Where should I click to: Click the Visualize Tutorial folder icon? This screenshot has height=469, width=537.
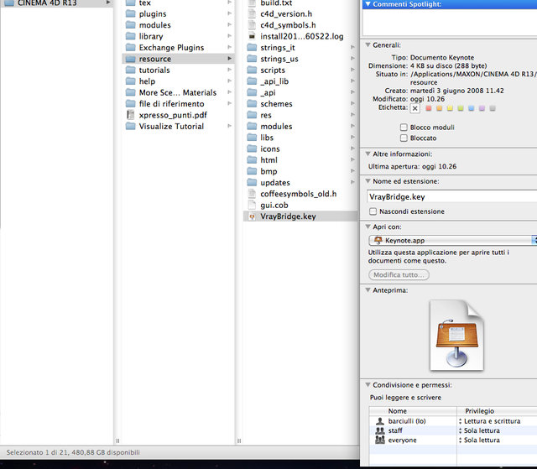click(131, 126)
